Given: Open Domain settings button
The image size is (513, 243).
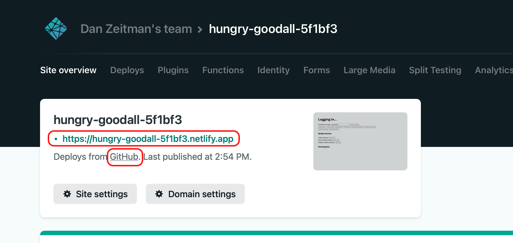Looking at the screenshot, I should [x=195, y=194].
